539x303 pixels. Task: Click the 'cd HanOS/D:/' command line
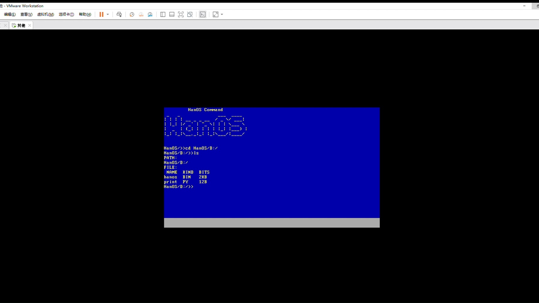[191, 148]
